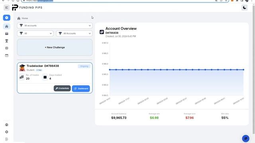Click the Average loss value $7.96

click(190, 118)
